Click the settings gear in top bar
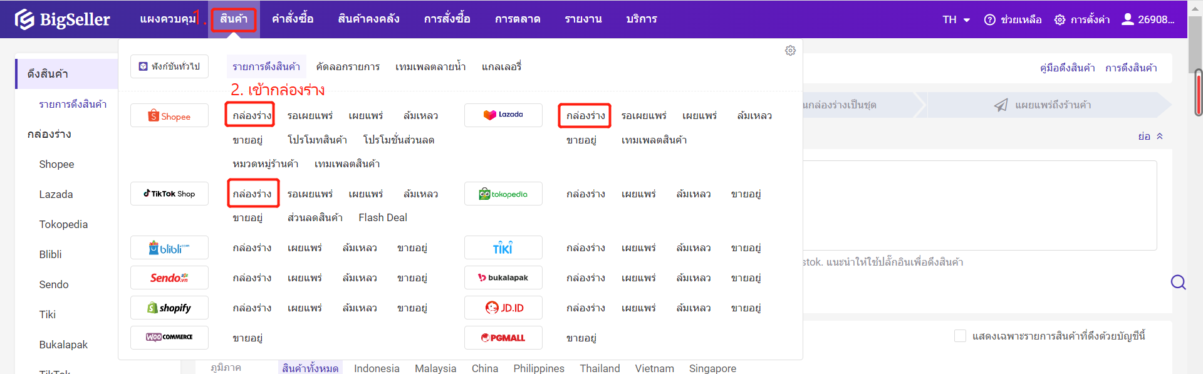The width and height of the screenshot is (1203, 374). click(x=1060, y=19)
